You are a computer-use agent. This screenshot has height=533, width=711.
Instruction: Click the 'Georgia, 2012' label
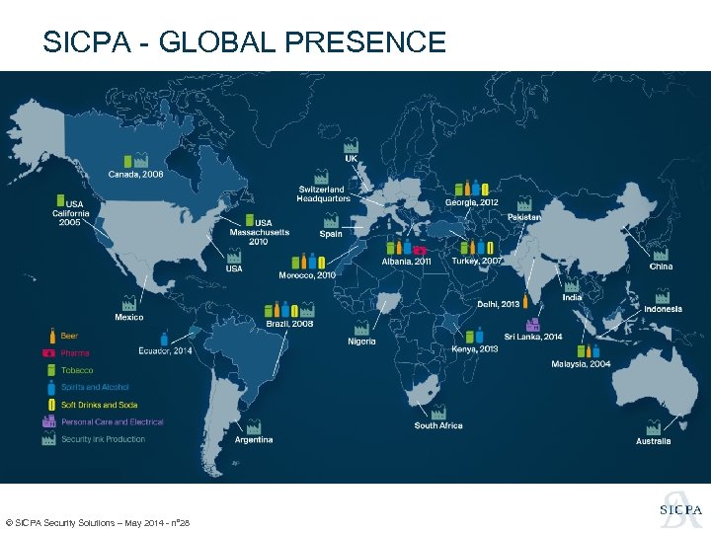[472, 202]
